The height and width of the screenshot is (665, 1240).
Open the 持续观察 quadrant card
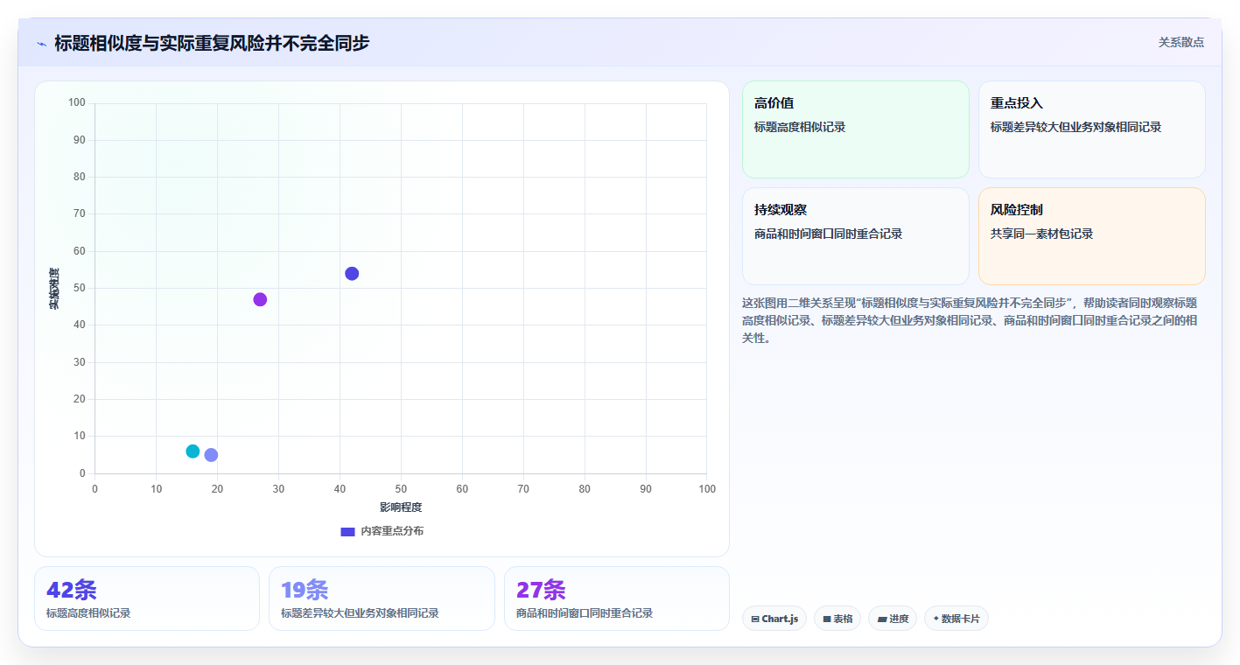[x=856, y=236]
